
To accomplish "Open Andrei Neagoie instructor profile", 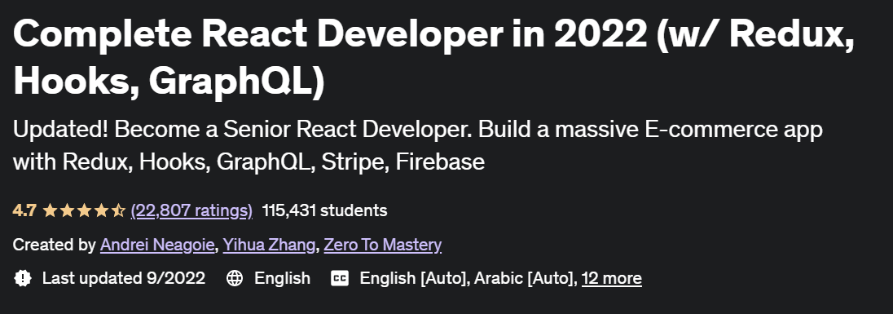I will (x=157, y=245).
